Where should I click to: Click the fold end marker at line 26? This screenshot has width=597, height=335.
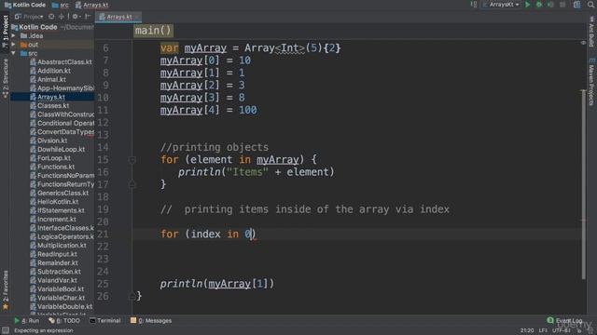point(132,296)
